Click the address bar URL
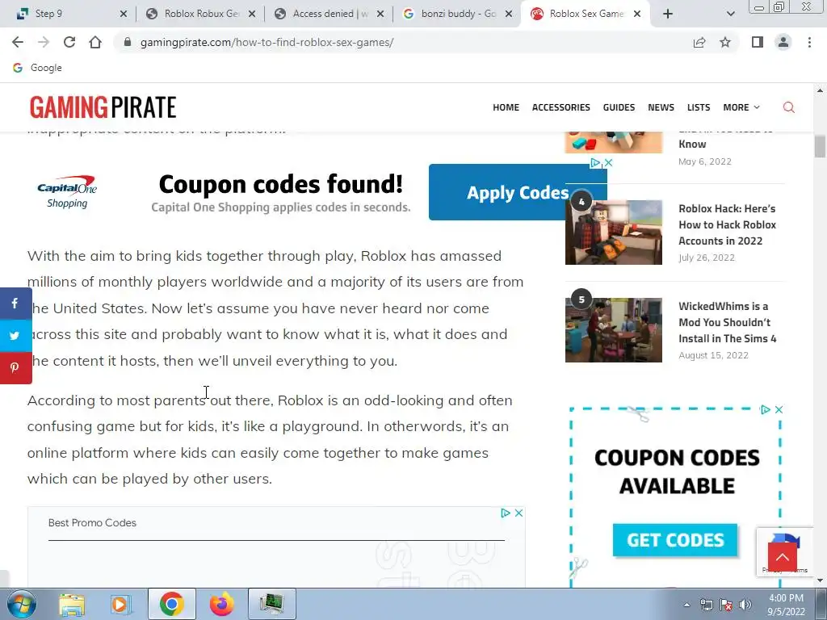 click(x=267, y=42)
